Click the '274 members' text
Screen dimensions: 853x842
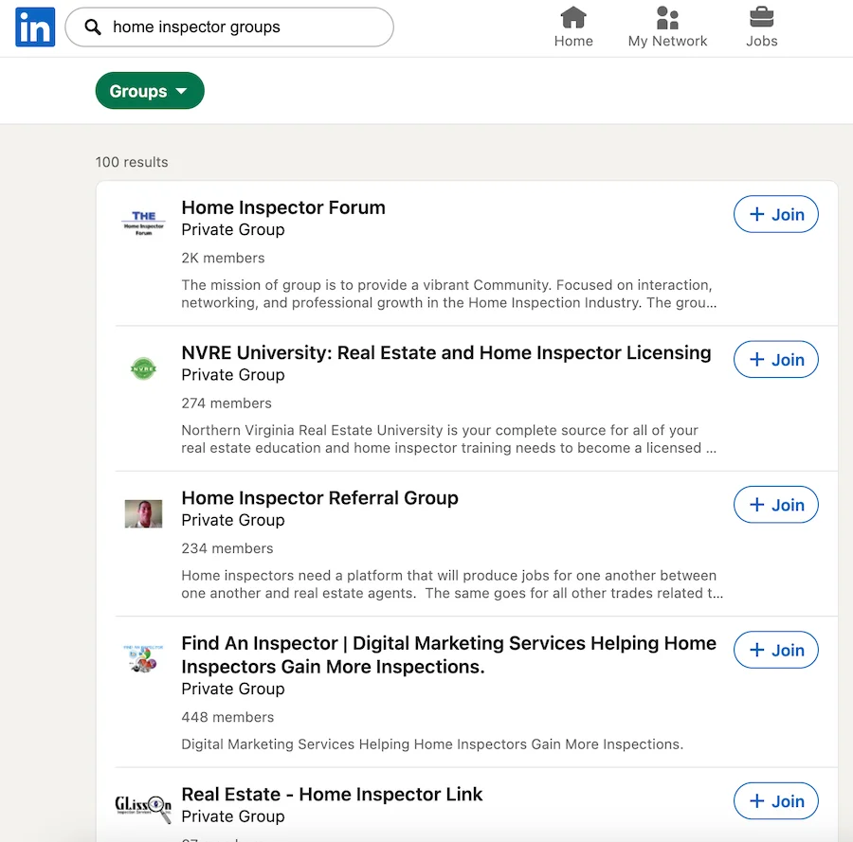point(227,403)
